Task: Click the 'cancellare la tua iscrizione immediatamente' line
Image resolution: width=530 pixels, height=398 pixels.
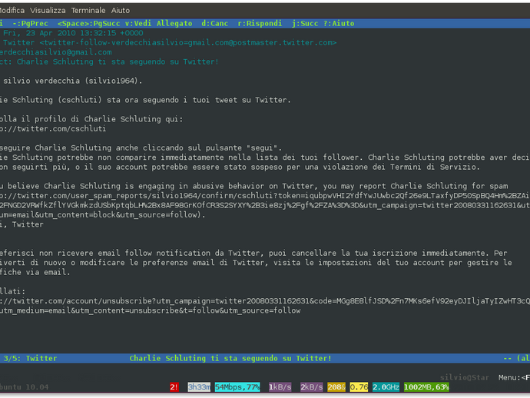Action: (253, 254)
